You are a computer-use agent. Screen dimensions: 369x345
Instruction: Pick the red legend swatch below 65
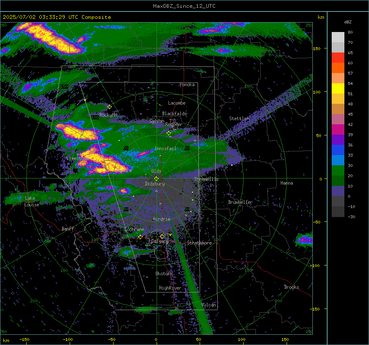click(338, 58)
